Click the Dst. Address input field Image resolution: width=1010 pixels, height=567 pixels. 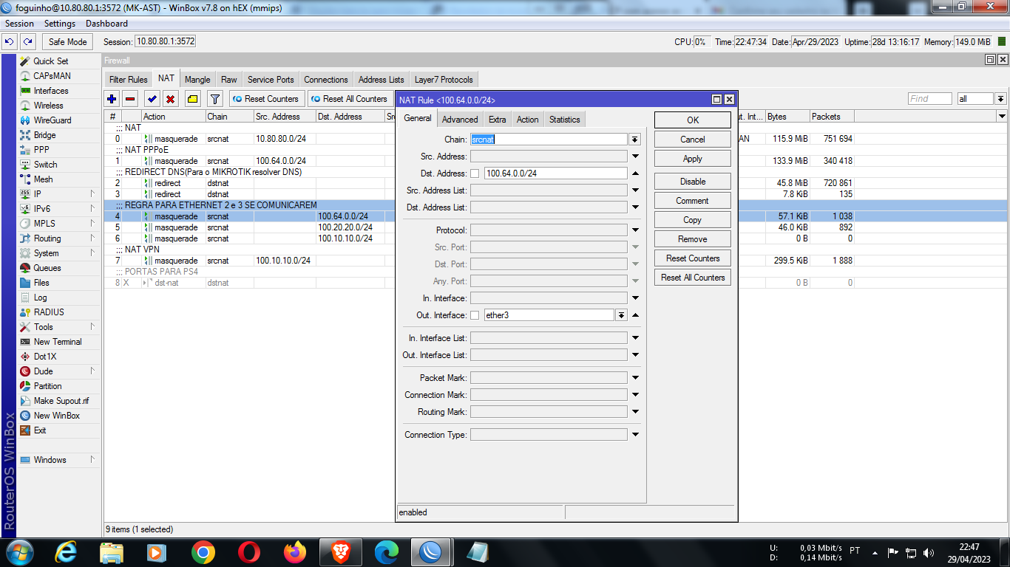coord(556,173)
